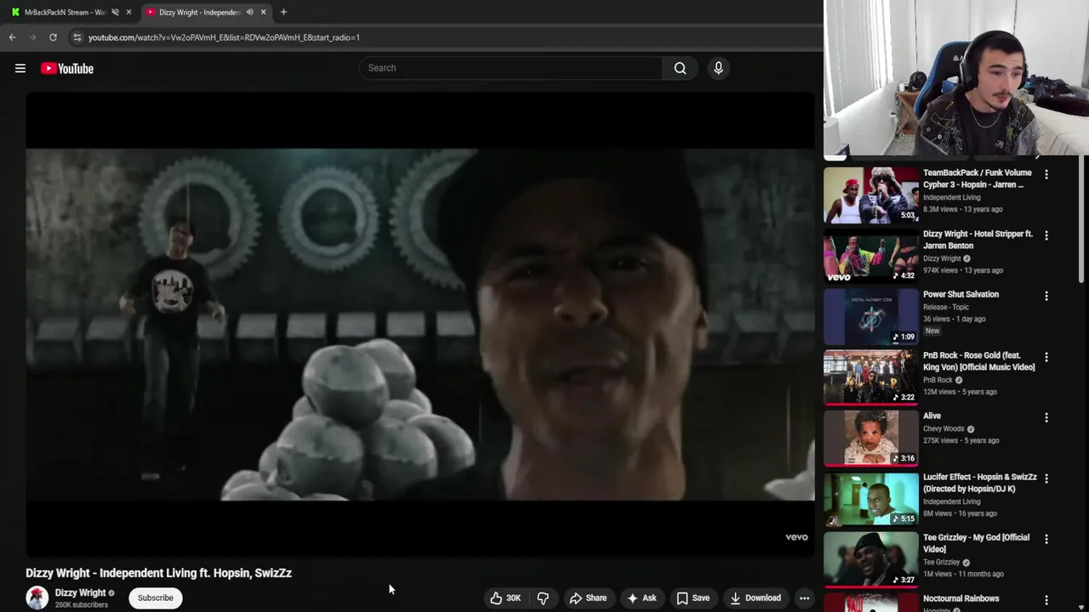Open options menu for TeamBackPack Cypher video

pos(1046,174)
